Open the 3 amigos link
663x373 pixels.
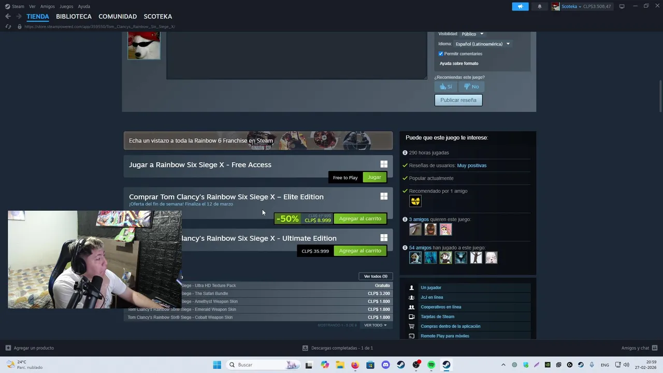(x=420, y=219)
